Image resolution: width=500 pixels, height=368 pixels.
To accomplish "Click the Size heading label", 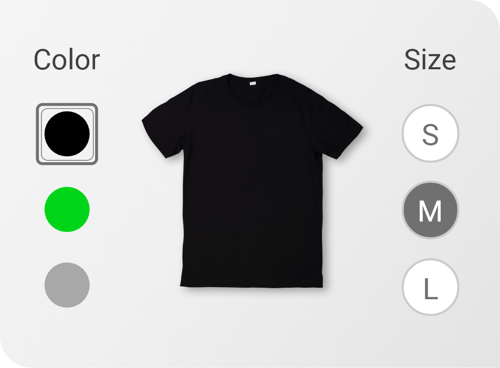I will pyautogui.click(x=430, y=59).
